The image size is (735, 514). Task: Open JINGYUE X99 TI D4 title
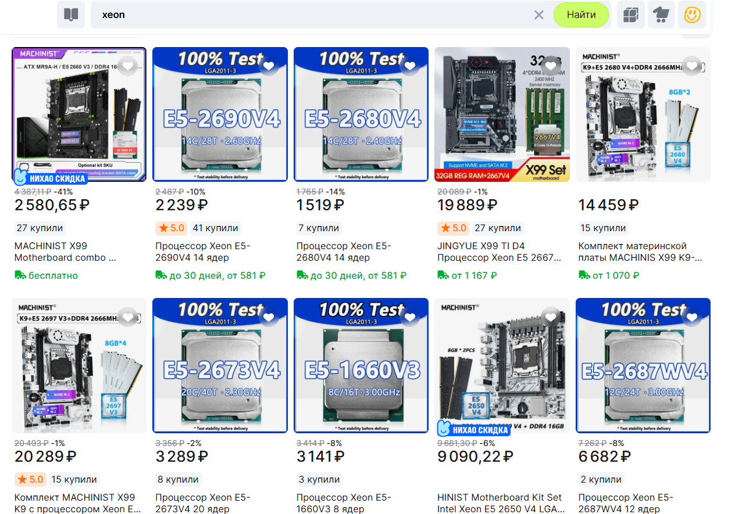[x=499, y=251]
